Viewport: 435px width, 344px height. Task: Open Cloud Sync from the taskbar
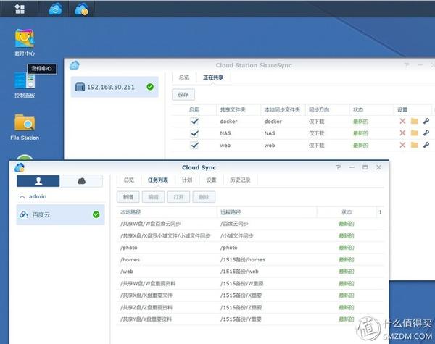coord(81,9)
